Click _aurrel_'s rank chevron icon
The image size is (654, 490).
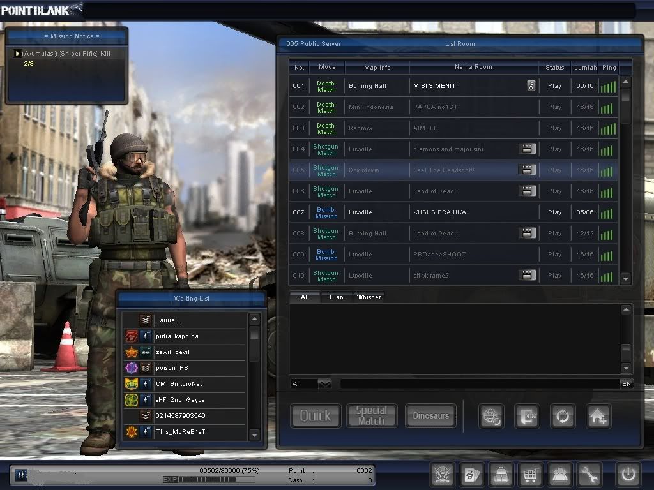click(x=146, y=320)
